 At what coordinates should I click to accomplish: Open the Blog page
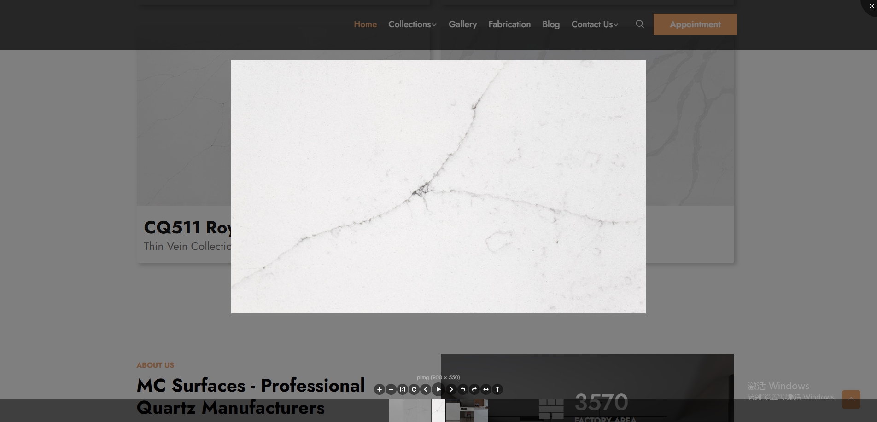(551, 24)
